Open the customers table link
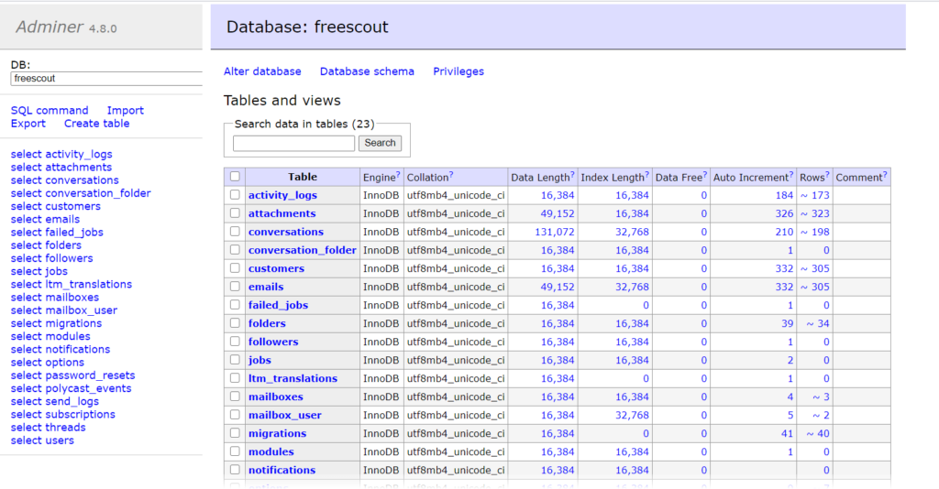 pyautogui.click(x=276, y=268)
